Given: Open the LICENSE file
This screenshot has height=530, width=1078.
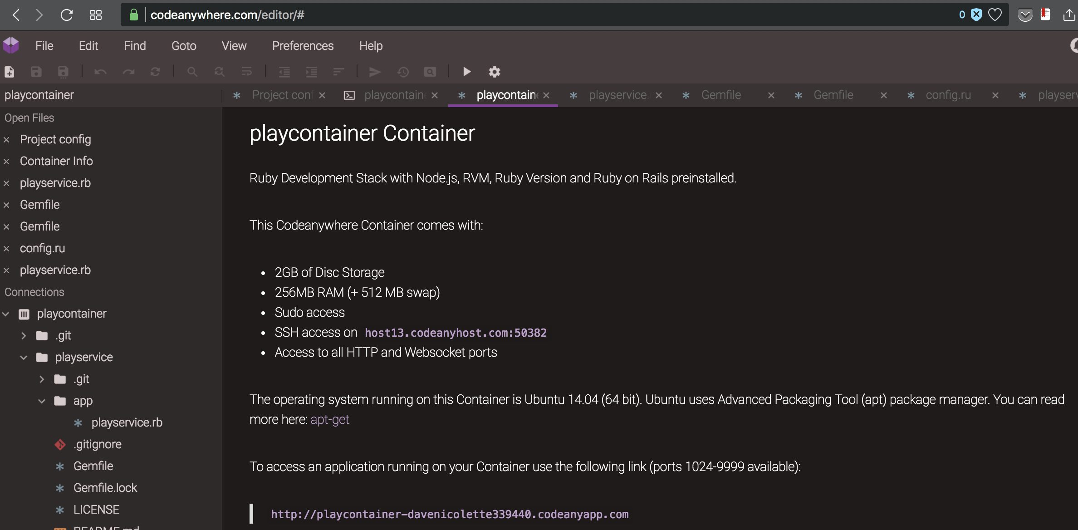Looking at the screenshot, I should click(96, 510).
